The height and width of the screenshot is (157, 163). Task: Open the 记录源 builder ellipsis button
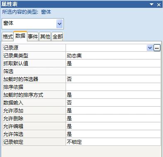[157, 48]
